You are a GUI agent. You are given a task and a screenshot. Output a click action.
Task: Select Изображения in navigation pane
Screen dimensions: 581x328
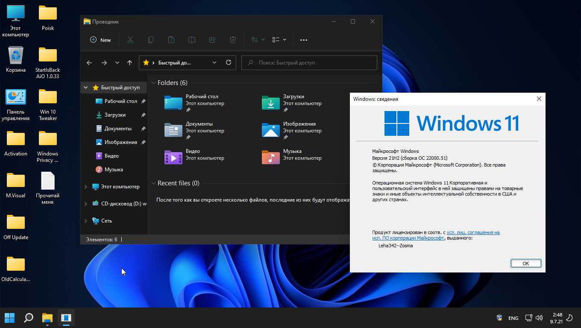(120, 142)
